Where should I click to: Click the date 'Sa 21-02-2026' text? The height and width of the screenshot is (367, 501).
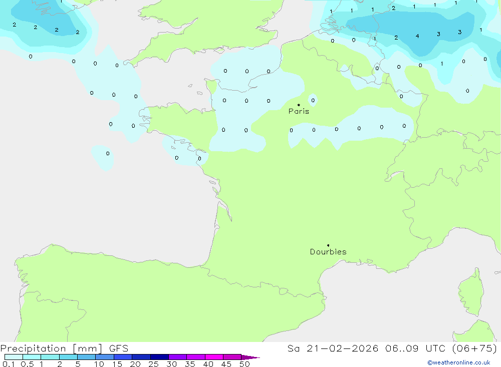click(x=333, y=348)
